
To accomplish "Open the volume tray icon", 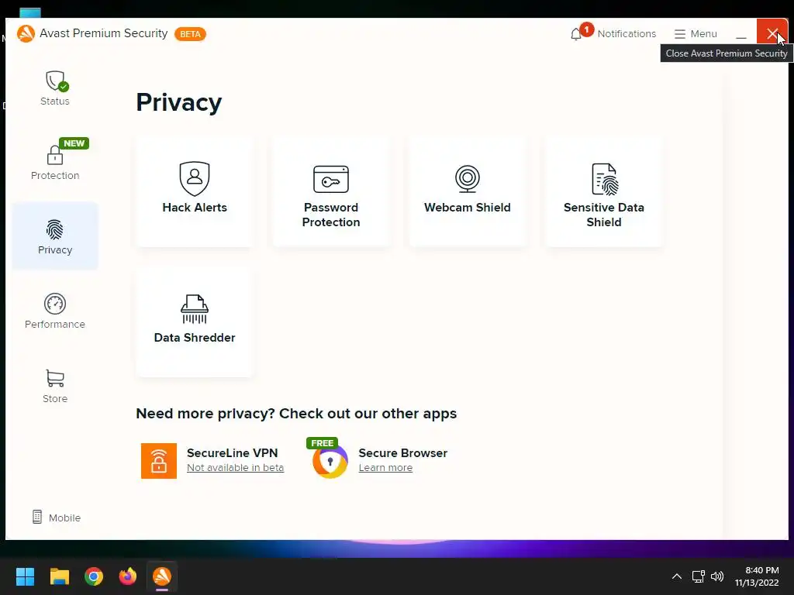I will click(x=717, y=576).
